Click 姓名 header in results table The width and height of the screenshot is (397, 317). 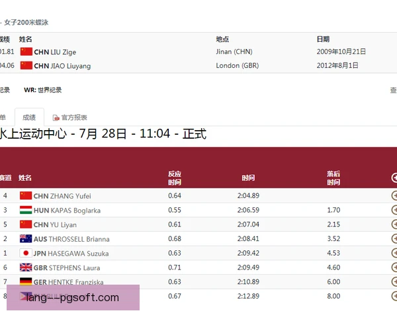tap(25, 178)
